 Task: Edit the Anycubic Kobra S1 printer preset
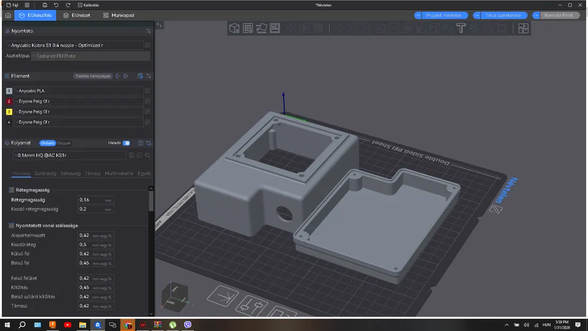click(148, 46)
